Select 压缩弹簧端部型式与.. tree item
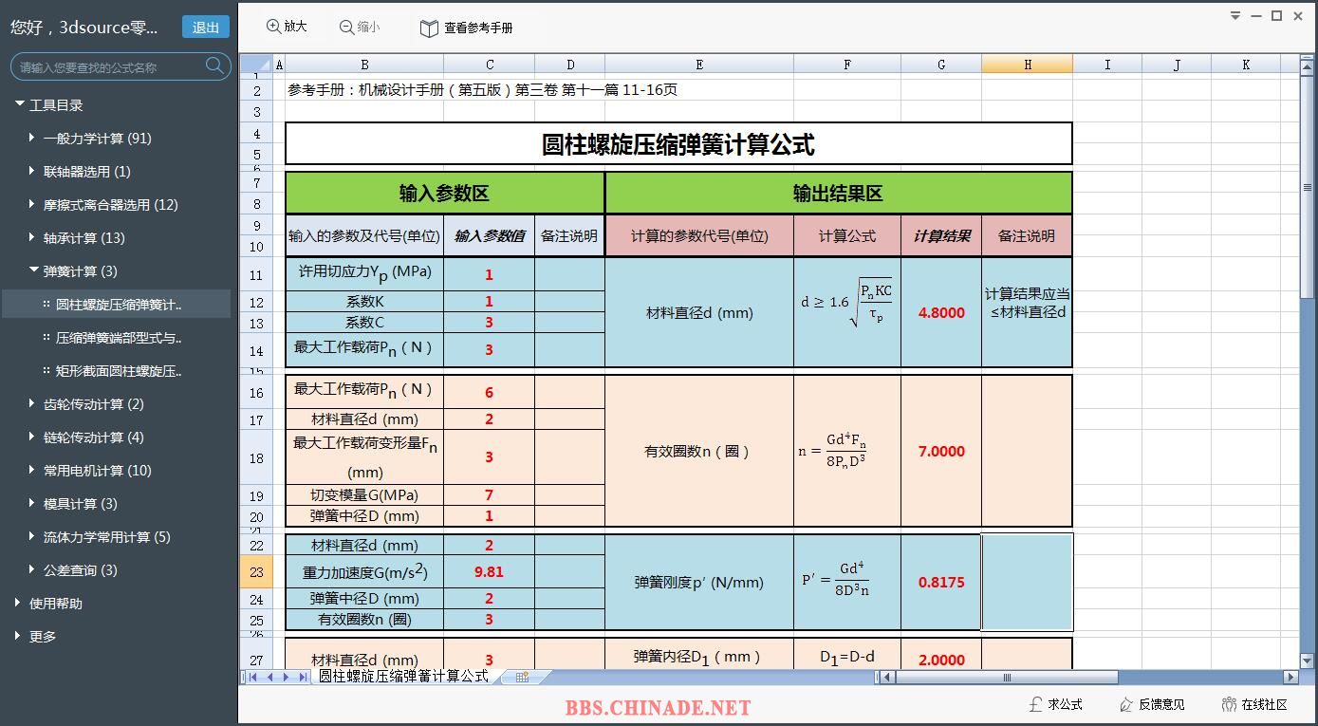The image size is (1318, 726). click(116, 337)
